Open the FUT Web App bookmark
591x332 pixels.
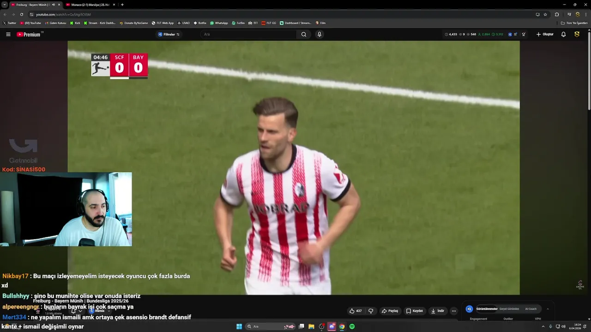click(x=163, y=23)
